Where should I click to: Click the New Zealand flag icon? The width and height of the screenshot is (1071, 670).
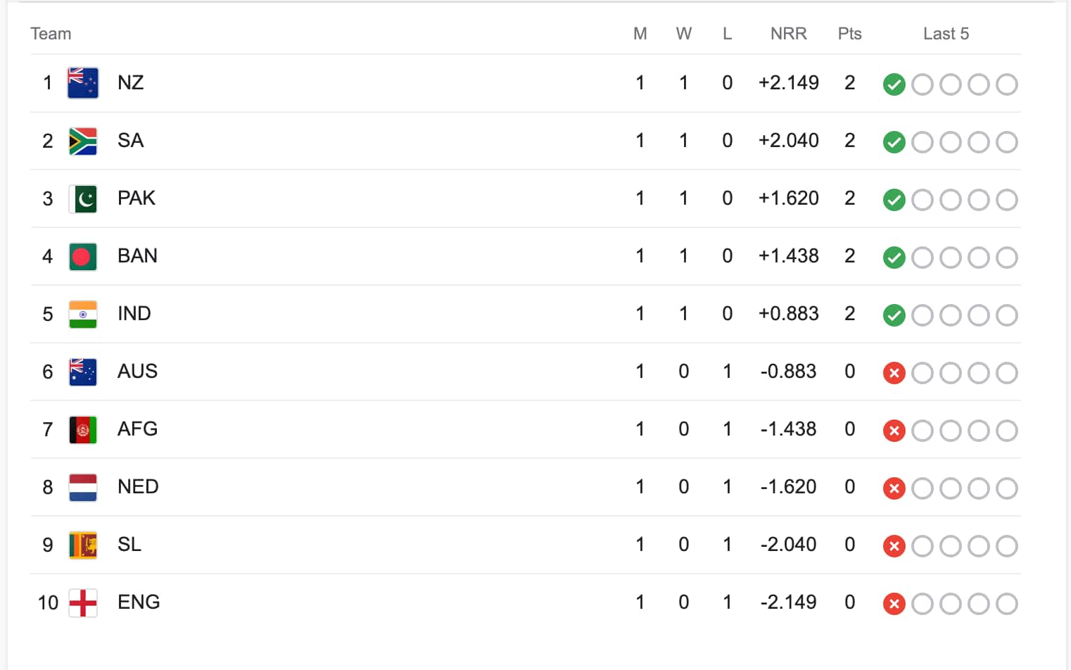tap(83, 83)
